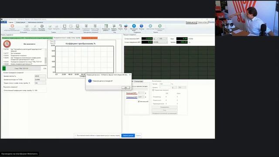Click the Язык flag icon
Image resolution: width=279 pixels, height=157 pixels.
pyautogui.click(x=126, y=26)
